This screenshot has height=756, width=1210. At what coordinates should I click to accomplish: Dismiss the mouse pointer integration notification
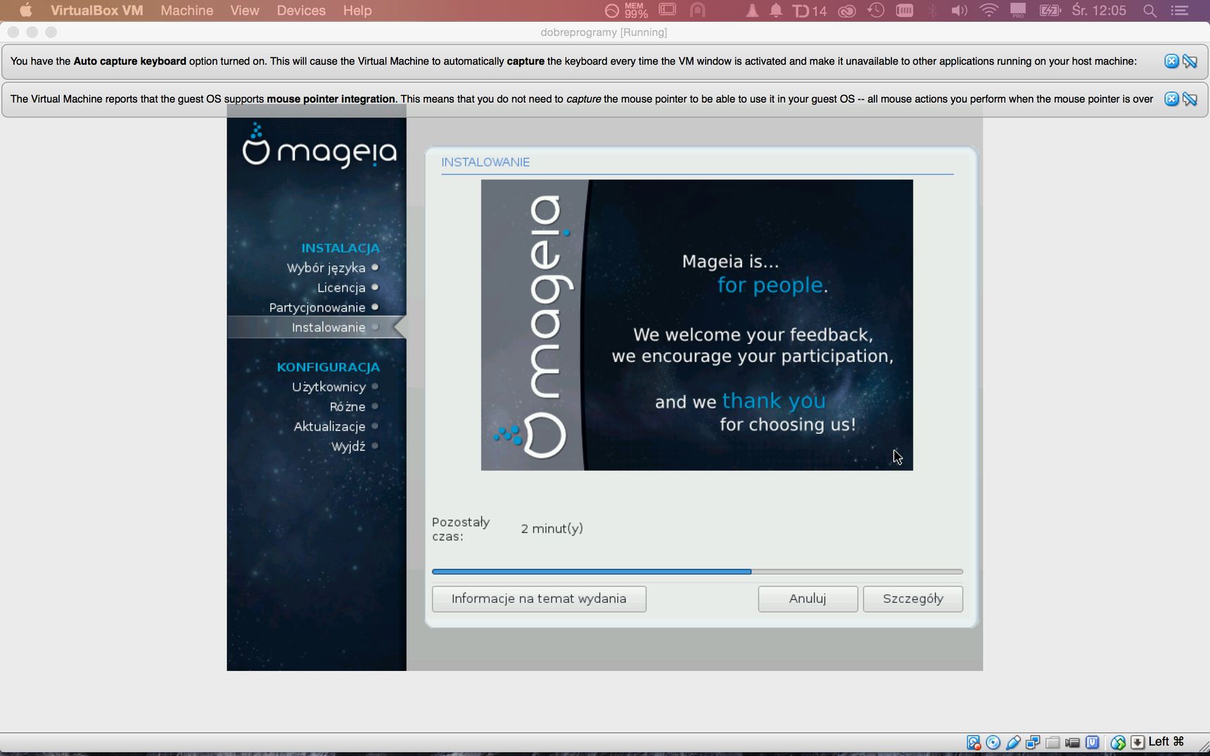(x=1171, y=99)
